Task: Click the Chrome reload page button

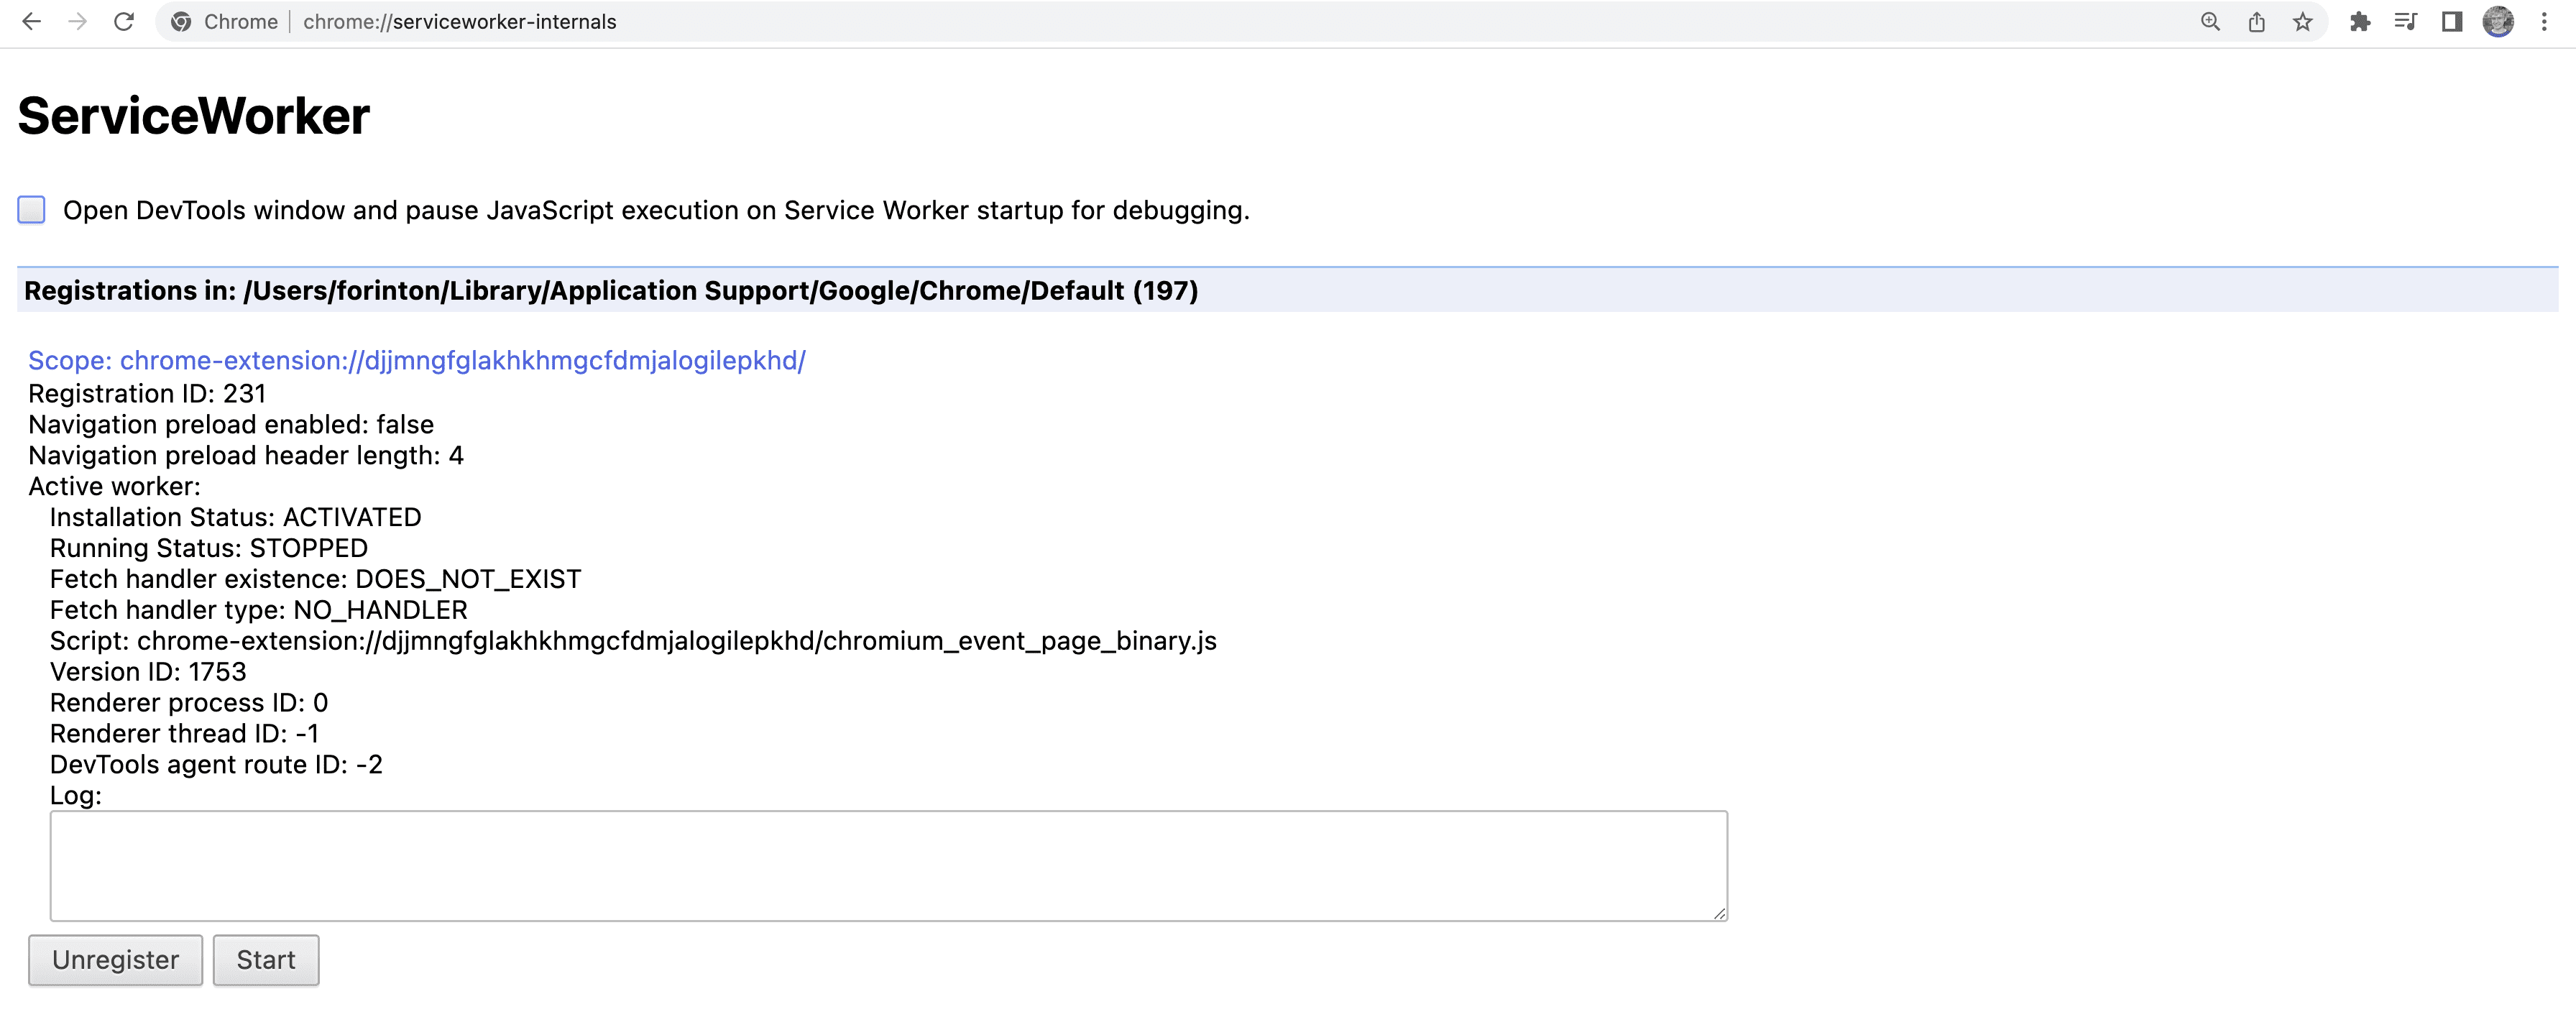Action: click(x=123, y=22)
